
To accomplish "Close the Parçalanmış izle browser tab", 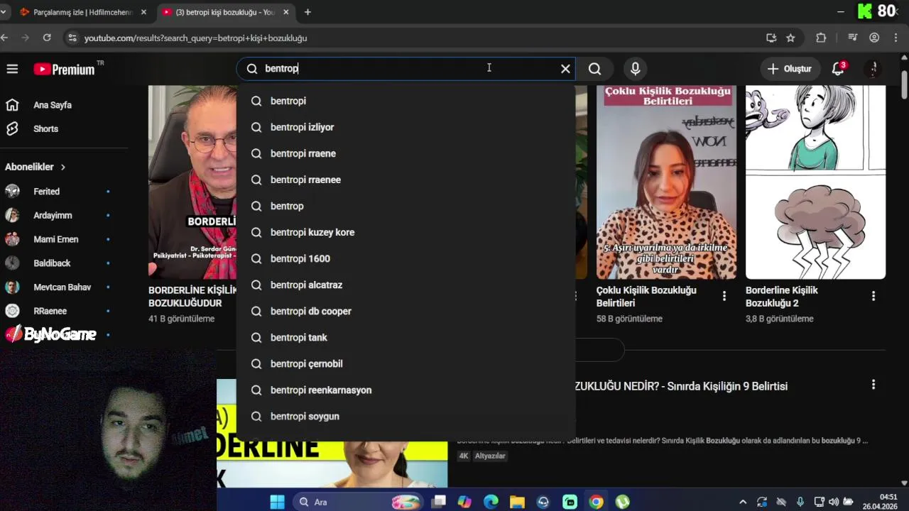I will point(144,12).
